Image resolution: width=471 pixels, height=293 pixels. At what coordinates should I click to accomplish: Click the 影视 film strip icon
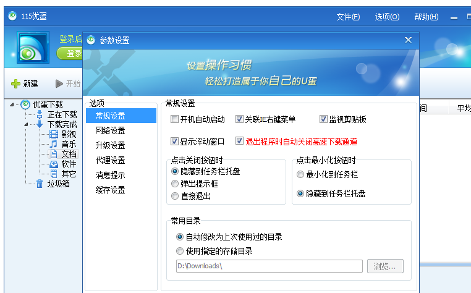pos(54,134)
